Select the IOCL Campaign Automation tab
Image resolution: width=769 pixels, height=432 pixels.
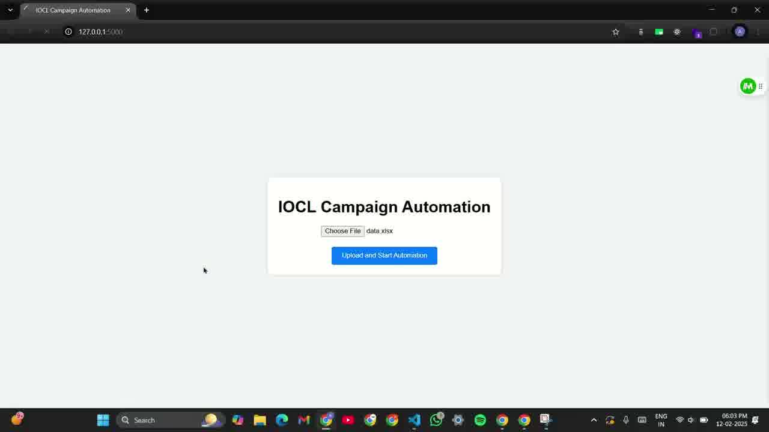point(73,10)
